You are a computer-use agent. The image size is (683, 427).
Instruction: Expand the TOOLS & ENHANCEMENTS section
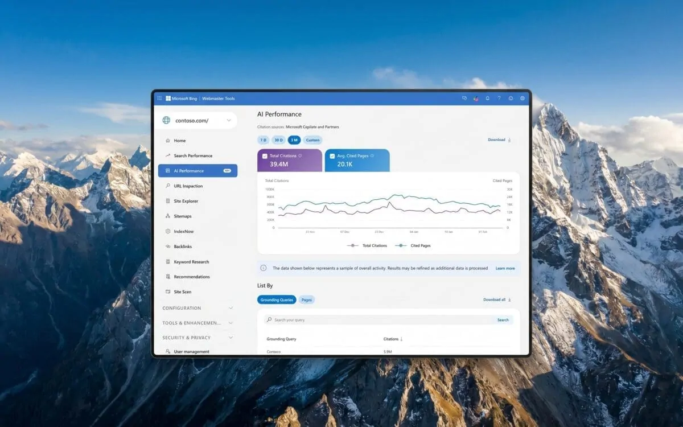click(198, 323)
